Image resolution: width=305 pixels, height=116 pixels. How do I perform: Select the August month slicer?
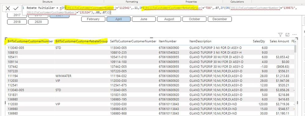click(169, 19)
